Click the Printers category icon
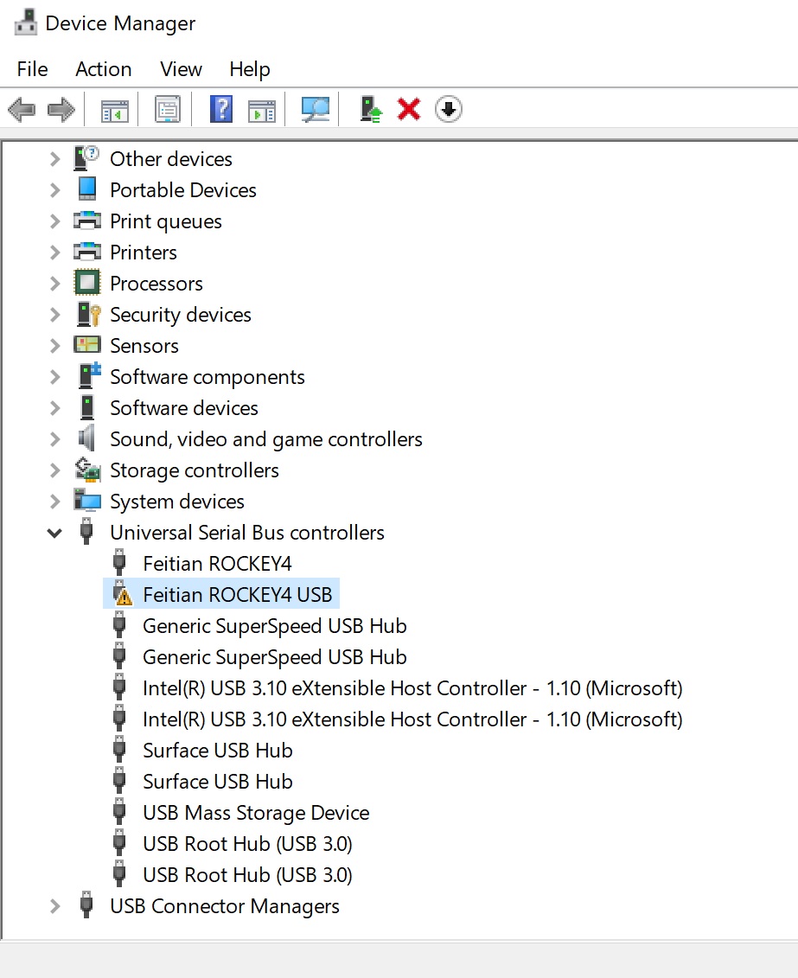Image resolution: width=798 pixels, height=978 pixels. (86, 252)
